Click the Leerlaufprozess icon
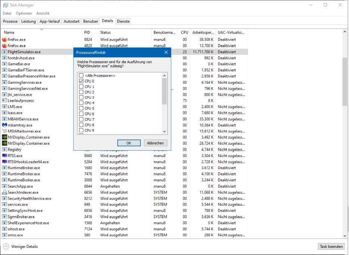Screen dimensions: 349x255 click(4, 101)
